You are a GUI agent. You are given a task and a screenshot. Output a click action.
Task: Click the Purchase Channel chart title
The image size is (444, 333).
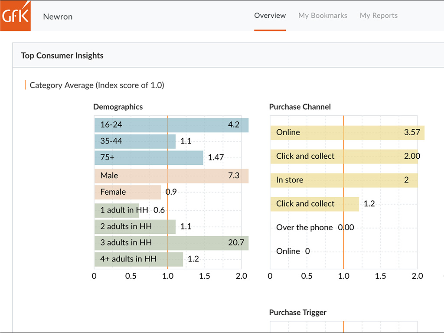pos(299,107)
